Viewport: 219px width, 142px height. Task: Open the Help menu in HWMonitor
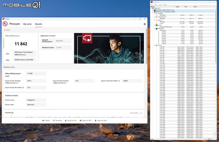[x=165, y=4]
